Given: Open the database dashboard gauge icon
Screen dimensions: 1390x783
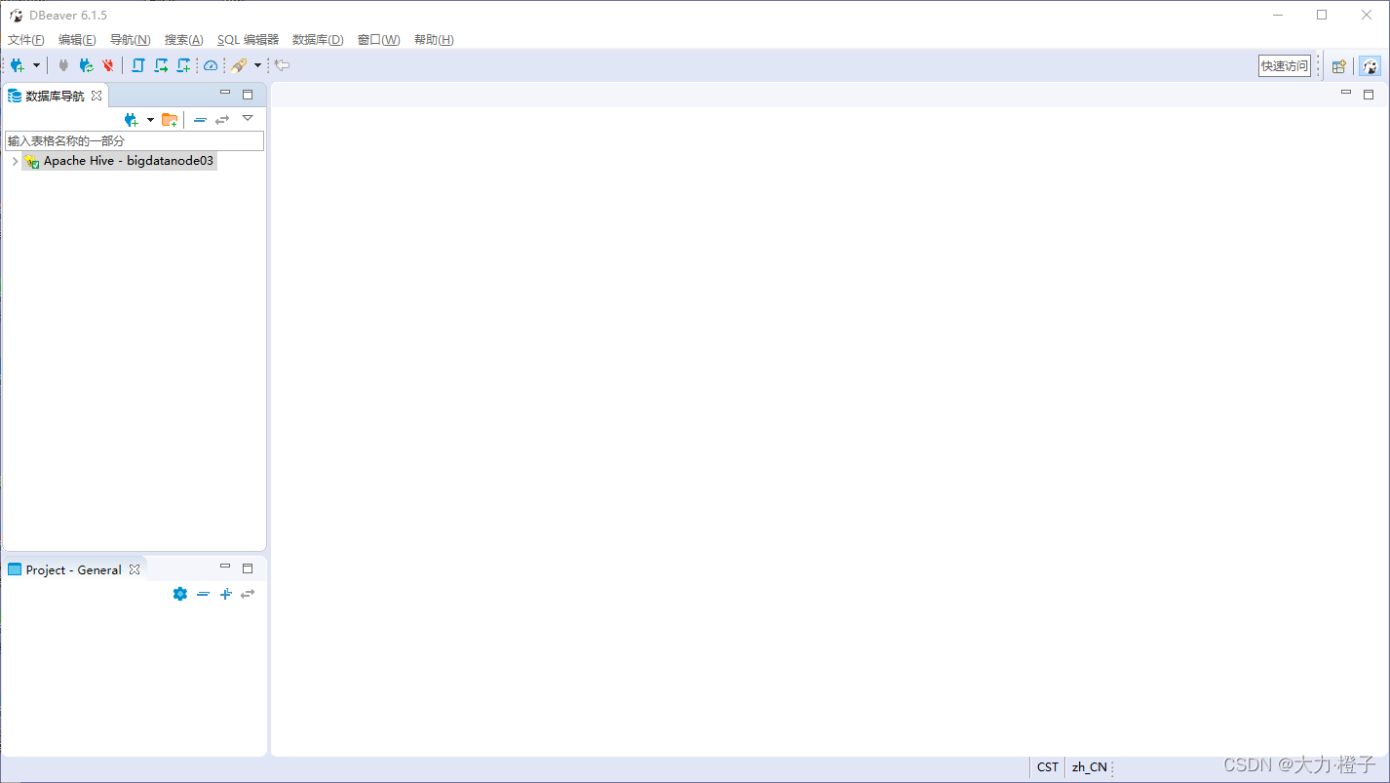Looking at the screenshot, I should pos(211,65).
